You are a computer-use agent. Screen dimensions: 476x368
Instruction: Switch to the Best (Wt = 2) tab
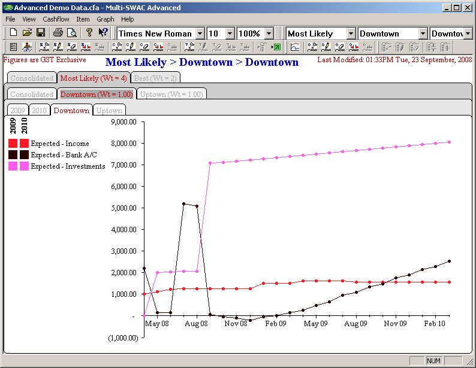click(x=155, y=78)
